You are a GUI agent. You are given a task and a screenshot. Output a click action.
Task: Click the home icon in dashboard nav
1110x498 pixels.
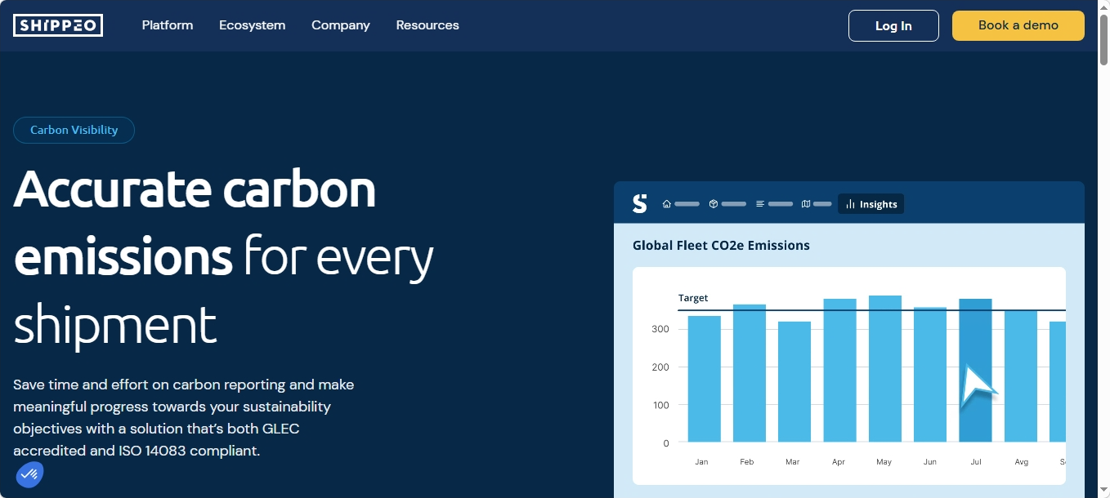[x=667, y=204]
